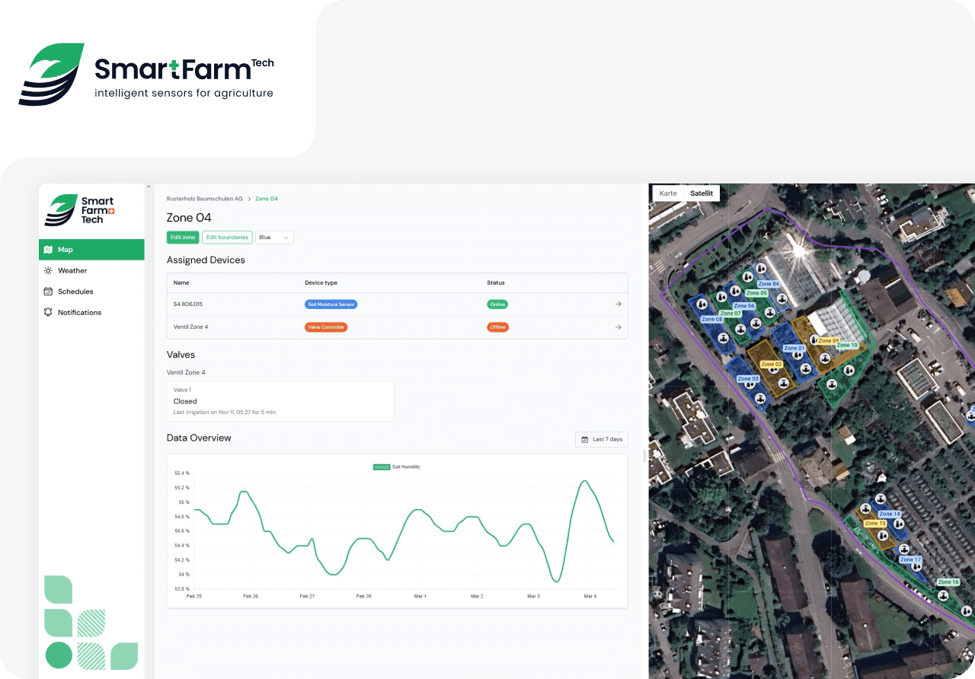Image resolution: width=975 pixels, height=679 pixels.
Task: Select Zone 10 sensor marker on map
Action: [x=849, y=371]
